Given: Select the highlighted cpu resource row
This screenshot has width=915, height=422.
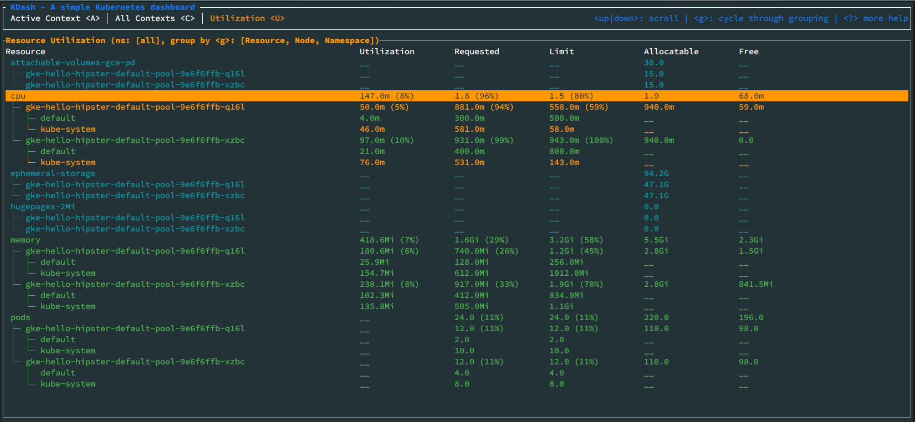Looking at the screenshot, I should pyautogui.click(x=457, y=96).
